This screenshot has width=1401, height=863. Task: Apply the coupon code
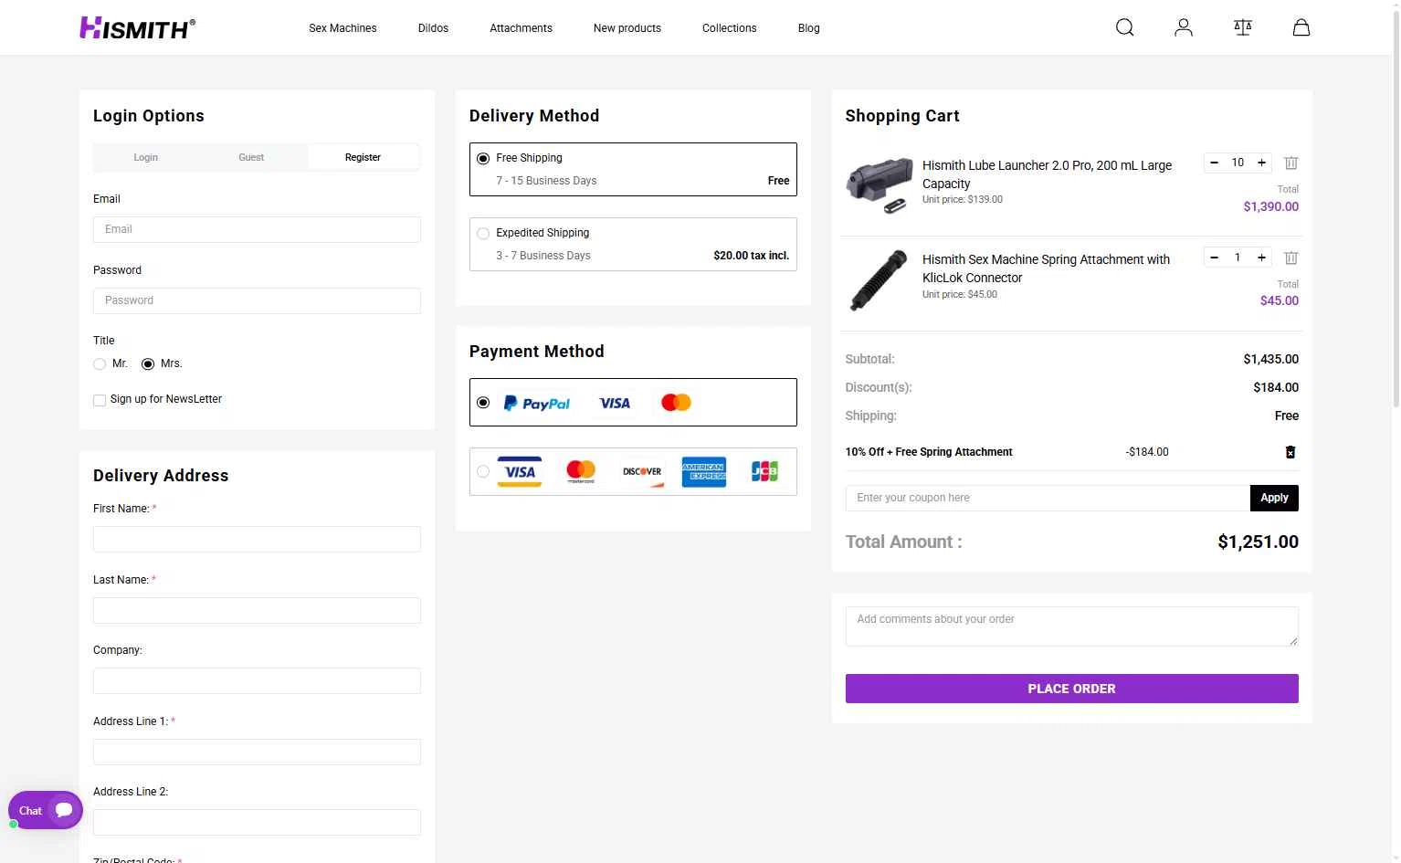click(1274, 498)
